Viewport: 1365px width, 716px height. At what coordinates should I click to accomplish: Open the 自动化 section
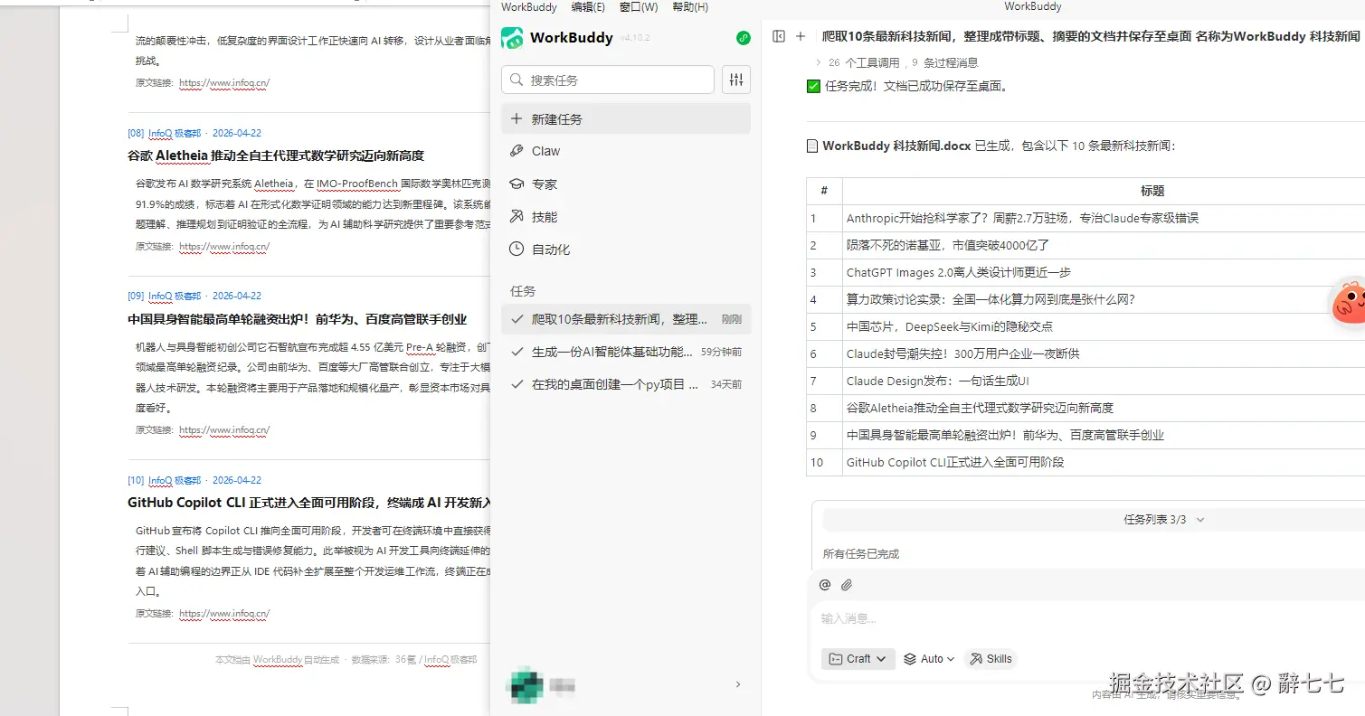[x=626, y=250]
